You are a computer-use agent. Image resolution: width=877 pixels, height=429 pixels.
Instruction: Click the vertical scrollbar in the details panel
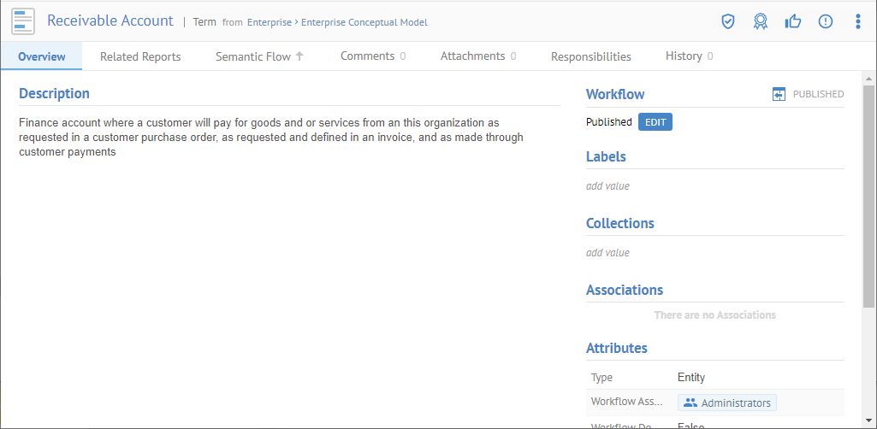[x=869, y=197]
